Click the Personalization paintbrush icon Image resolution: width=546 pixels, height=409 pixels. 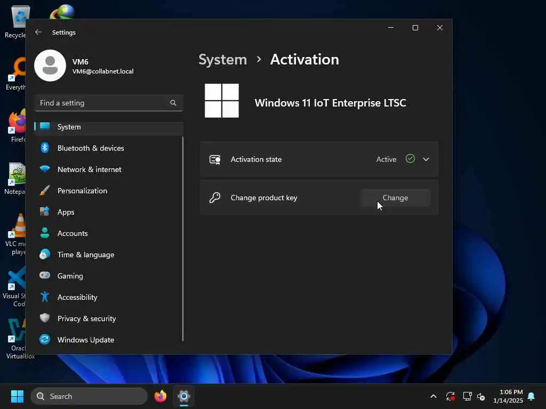click(x=45, y=190)
